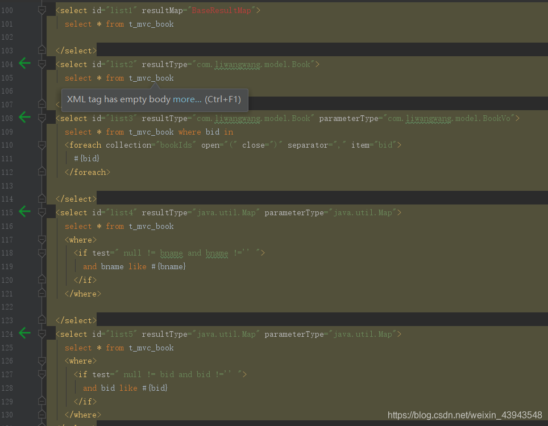
Task: Click the green mapper arrow beside list2 select
Action: point(25,64)
